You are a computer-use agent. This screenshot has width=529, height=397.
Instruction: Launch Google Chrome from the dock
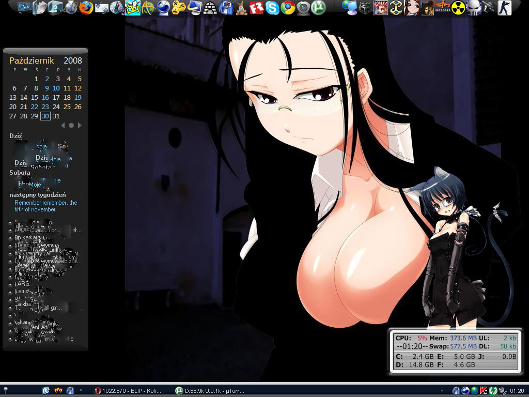click(288, 8)
